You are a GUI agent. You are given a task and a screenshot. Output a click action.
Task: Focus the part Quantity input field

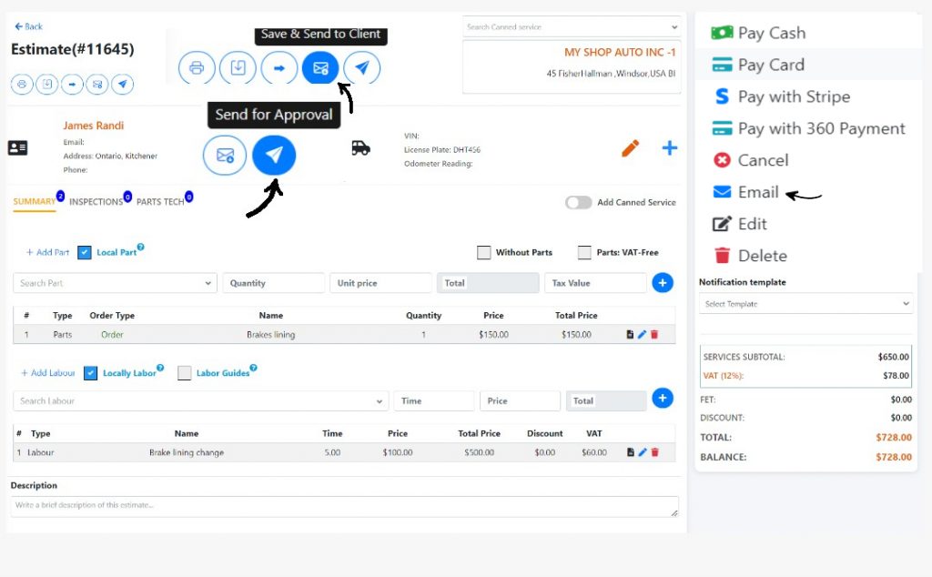pos(273,283)
